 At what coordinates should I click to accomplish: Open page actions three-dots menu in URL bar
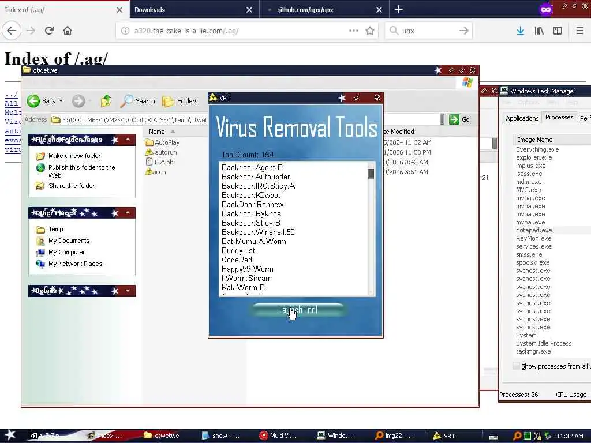pyautogui.click(x=354, y=31)
